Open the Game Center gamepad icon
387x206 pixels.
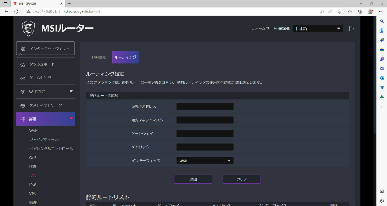tap(23, 78)
